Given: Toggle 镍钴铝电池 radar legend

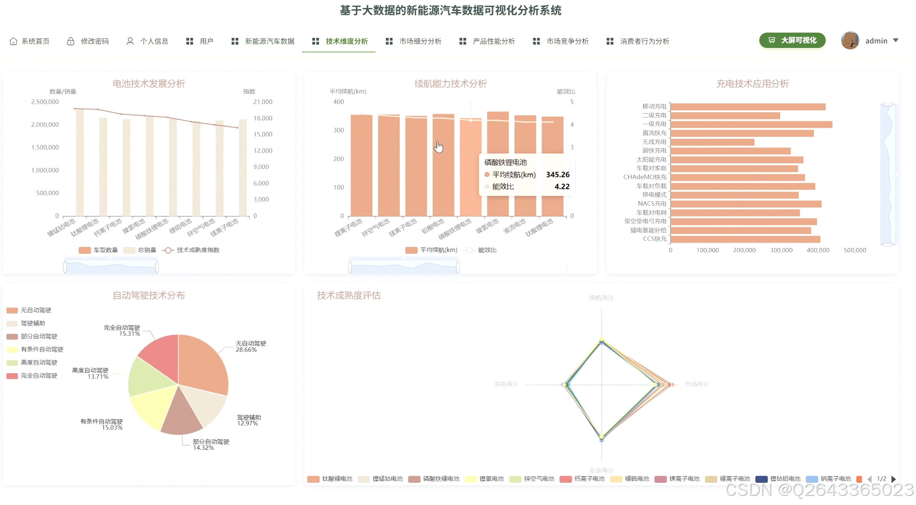Looking at the screenshot, I should tap(778, 479).
